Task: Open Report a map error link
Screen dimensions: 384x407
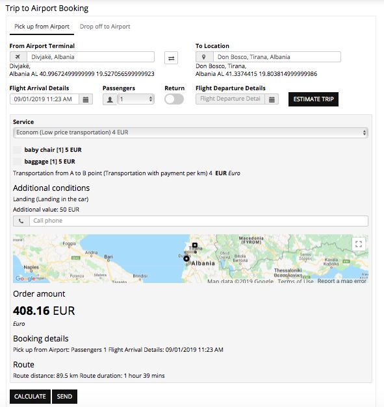Action: [x=342, y=281]
